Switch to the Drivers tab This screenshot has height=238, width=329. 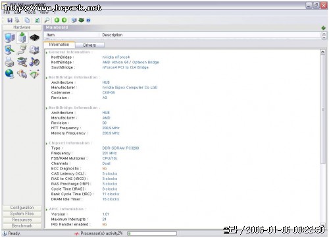[89, 45]
